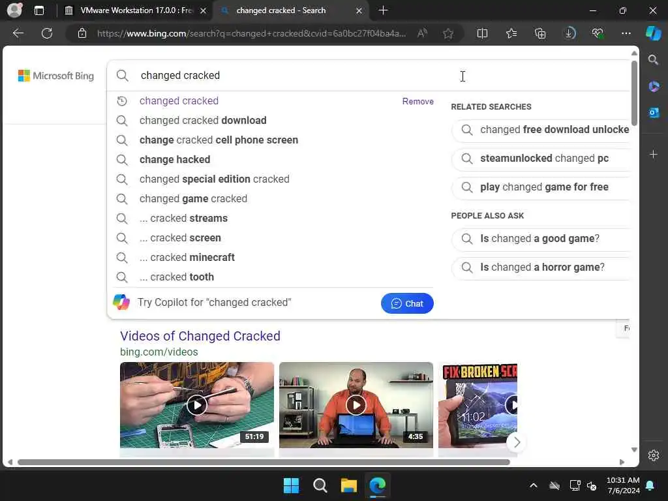Image resolution: width=668 pixels, height=501 pixels.
Task: Open File Explorer from taskbar
Action: click(x=348, y=485)
